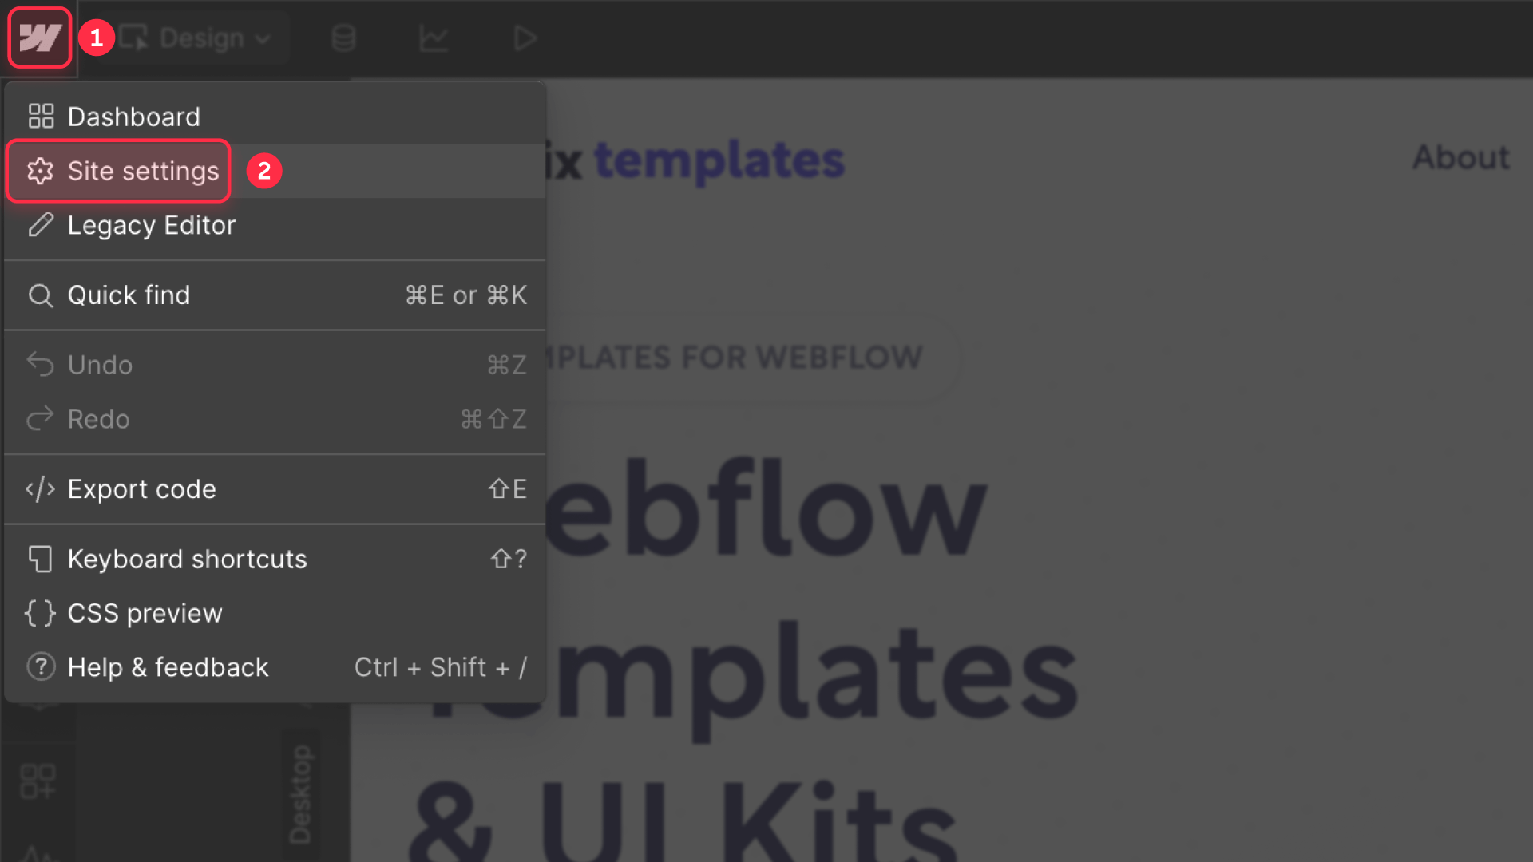Open the CMS Collections panel icon
Image resolution: width=1533 pixels, height=862 pixels.
343,38
